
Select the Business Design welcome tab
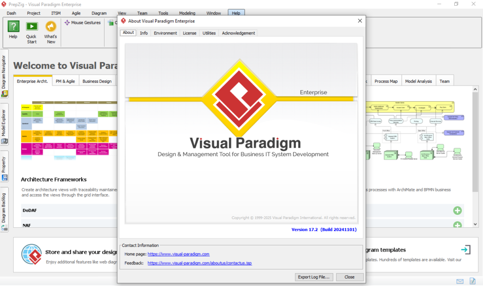[97, 81]
